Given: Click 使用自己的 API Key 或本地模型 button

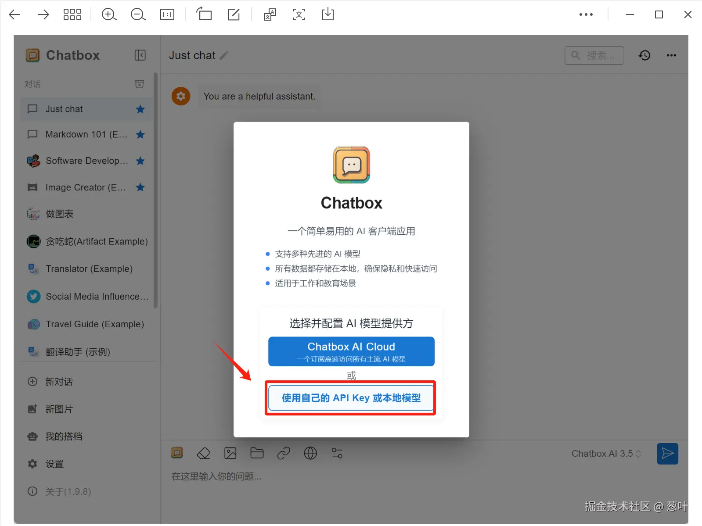Looking at the screenshot, I should point(351,398).
